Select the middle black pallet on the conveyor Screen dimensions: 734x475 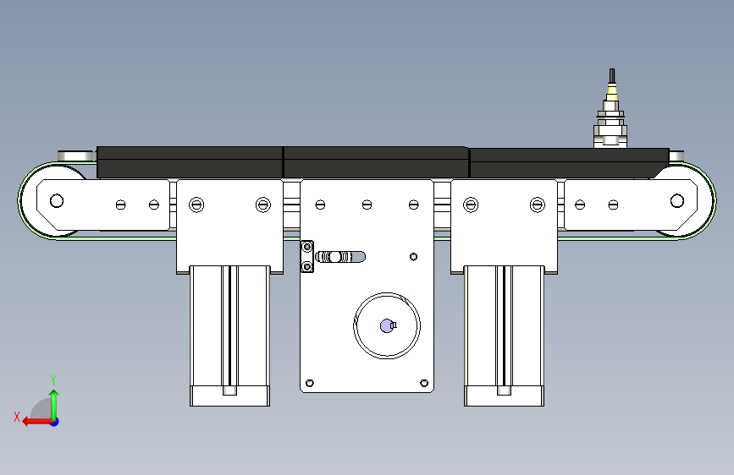376,162
